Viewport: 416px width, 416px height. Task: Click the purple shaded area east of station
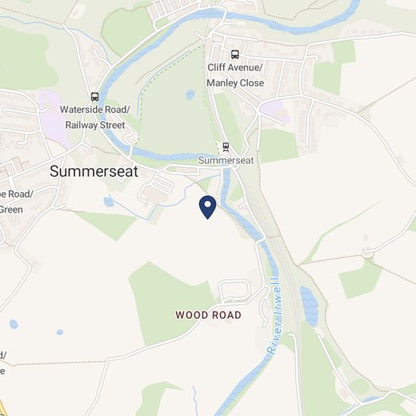(x=273, y=111)
